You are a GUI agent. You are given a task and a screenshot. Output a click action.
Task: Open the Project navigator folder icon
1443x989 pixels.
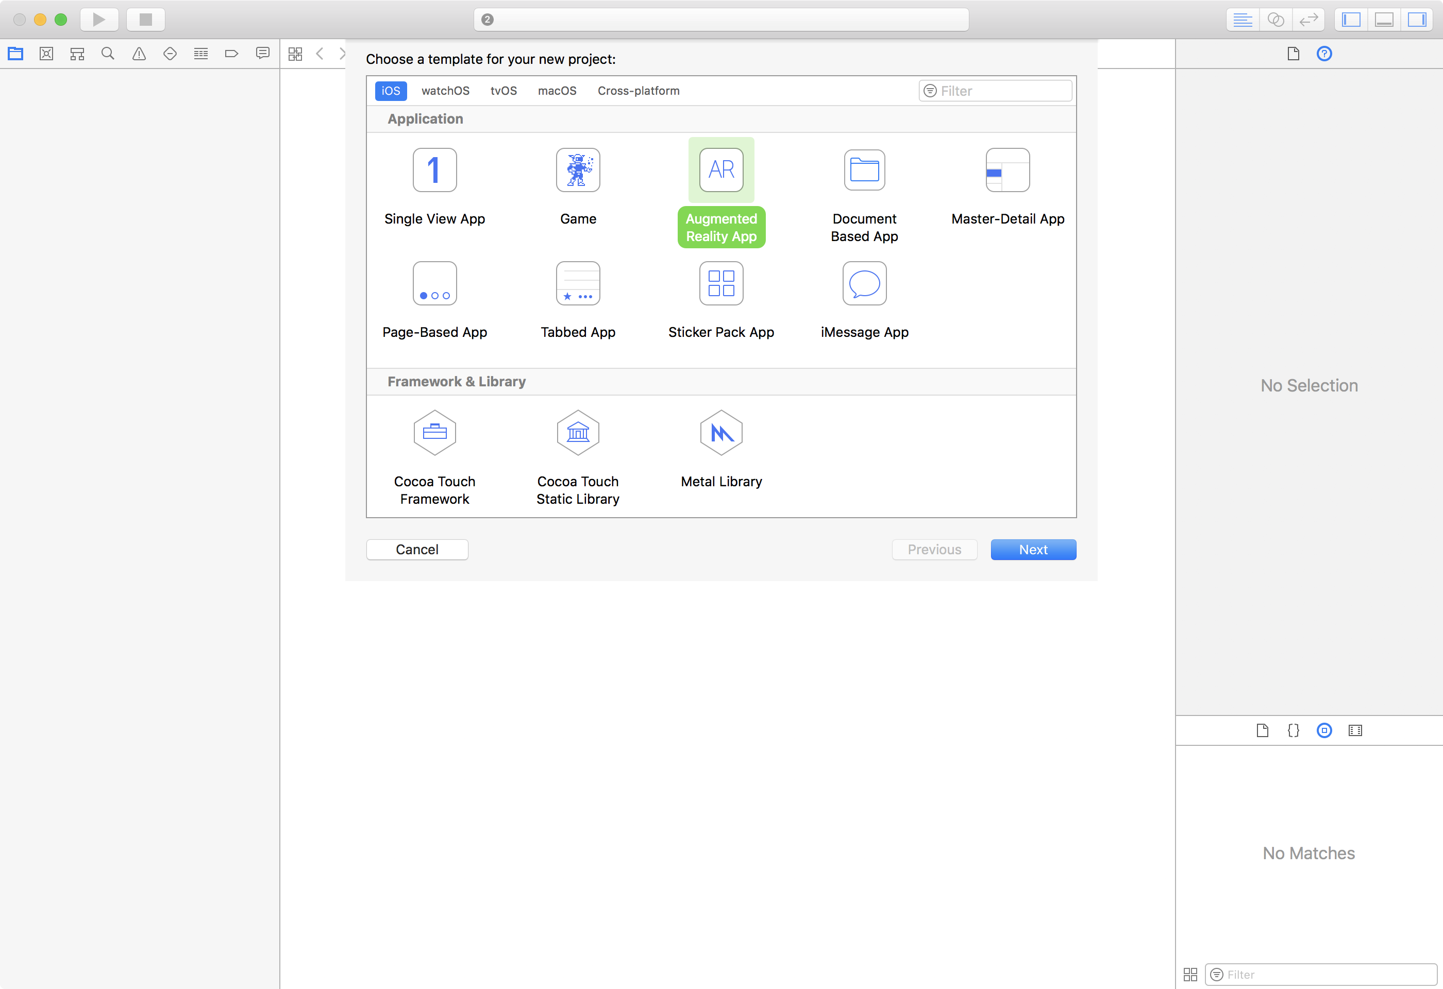click(x=15, y=54)
